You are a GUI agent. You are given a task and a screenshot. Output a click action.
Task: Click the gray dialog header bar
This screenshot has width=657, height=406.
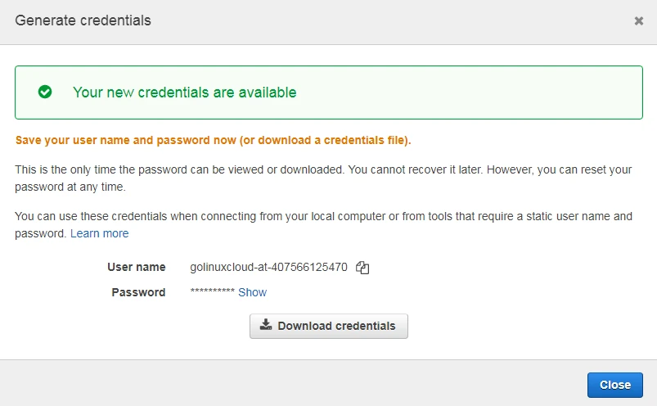pos(368,21)
